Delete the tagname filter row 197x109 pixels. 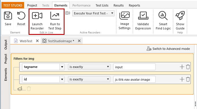tap(188, 67)
